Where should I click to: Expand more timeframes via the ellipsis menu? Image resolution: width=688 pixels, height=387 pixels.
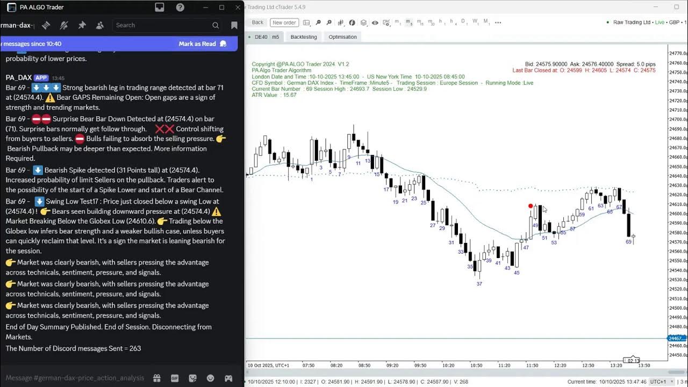(x=497, y=23)
